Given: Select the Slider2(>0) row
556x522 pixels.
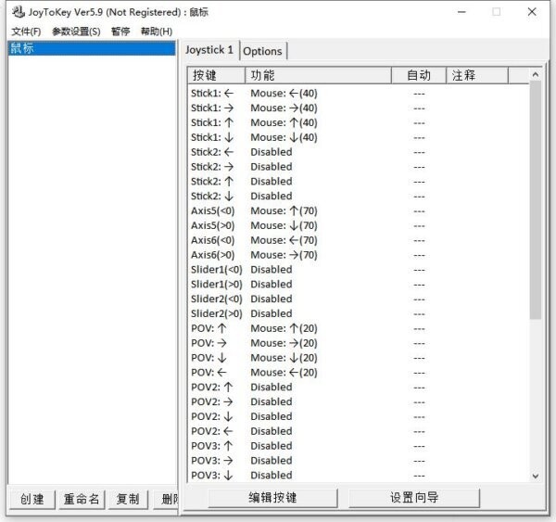Looking at the screenshot, I should click(358, 313).
